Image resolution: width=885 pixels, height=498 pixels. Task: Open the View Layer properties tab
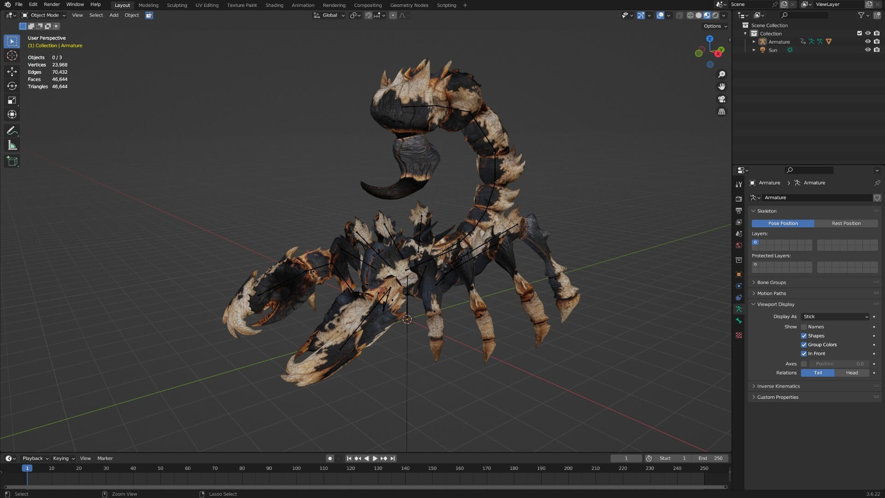739,222
